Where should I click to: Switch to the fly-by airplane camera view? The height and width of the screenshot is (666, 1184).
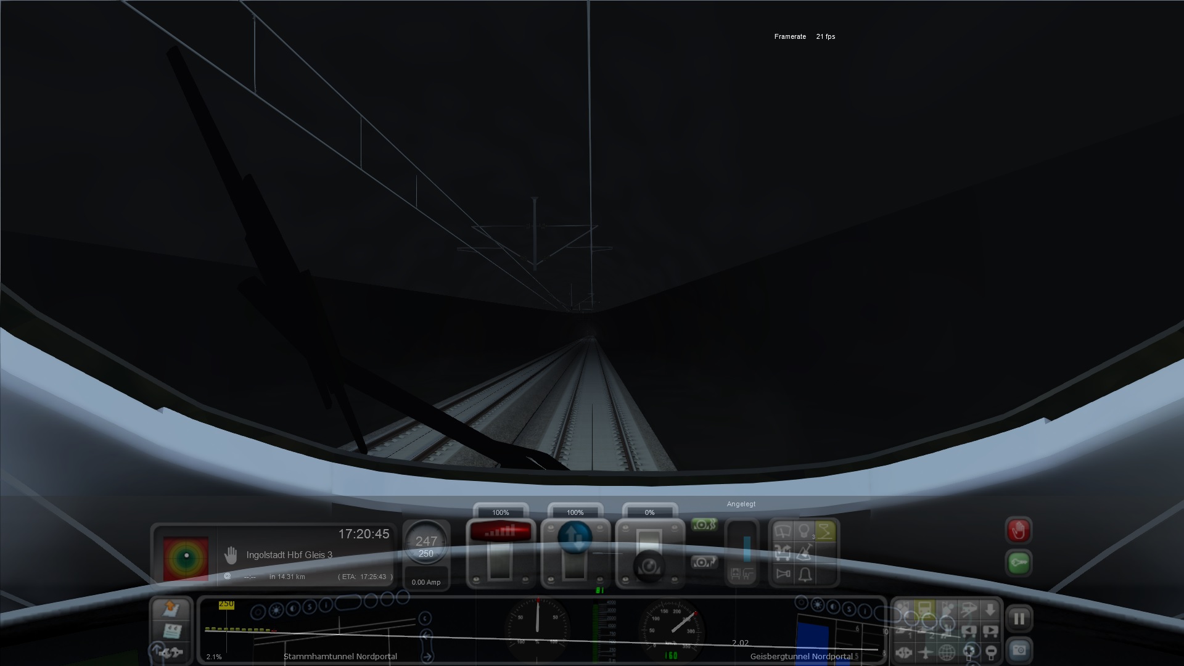click(x=925, y=651)
